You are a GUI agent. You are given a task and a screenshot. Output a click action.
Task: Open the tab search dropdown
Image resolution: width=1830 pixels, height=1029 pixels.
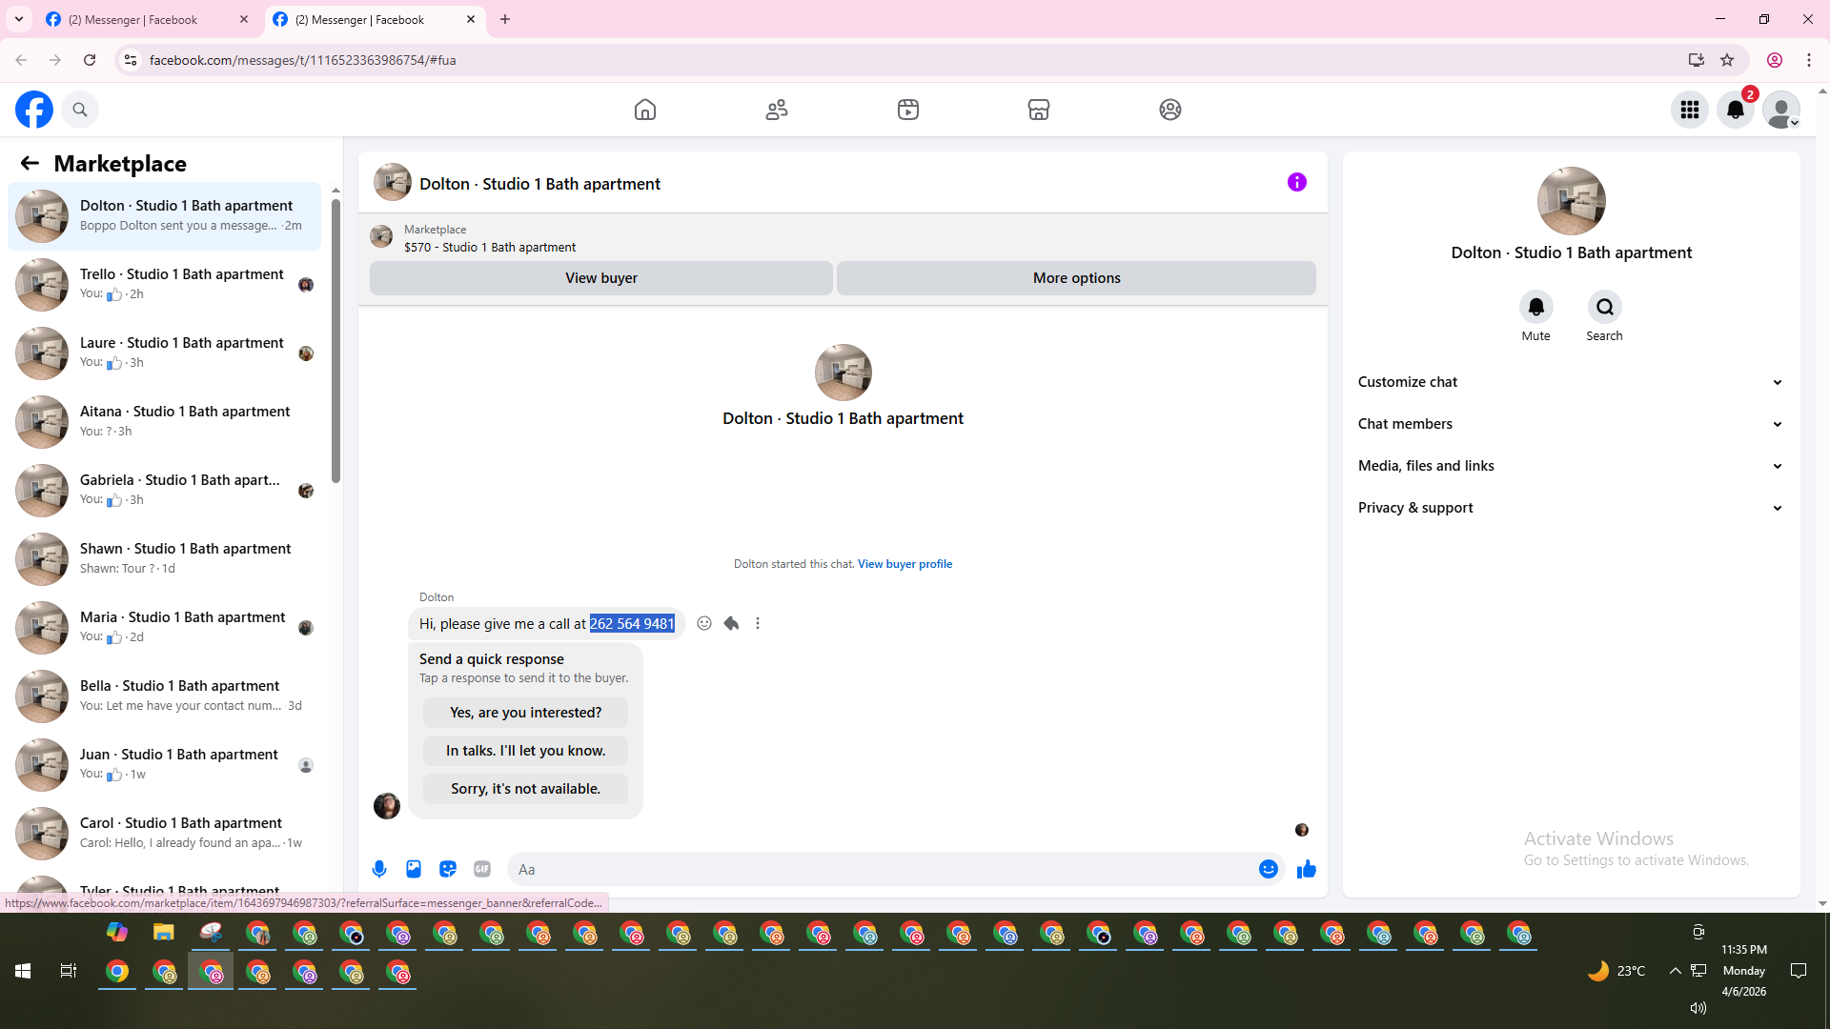tap(18, 19)
